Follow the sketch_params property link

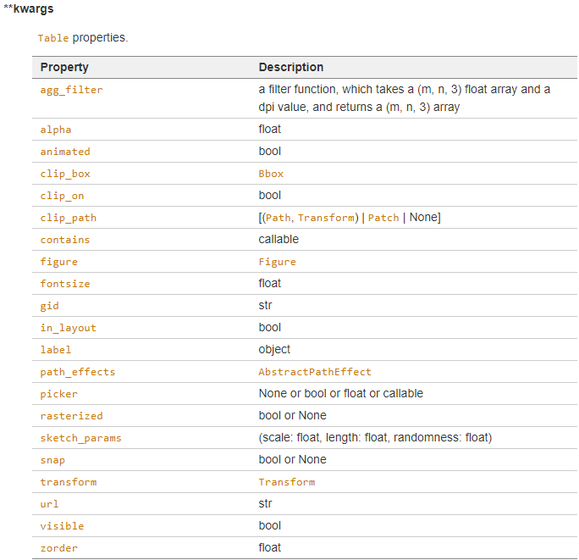click(80, 438)
